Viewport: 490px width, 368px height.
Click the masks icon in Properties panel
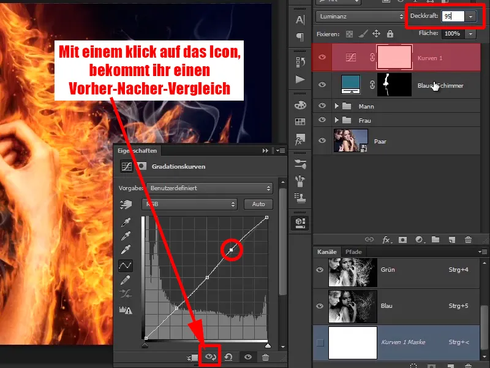click(142, 166)
